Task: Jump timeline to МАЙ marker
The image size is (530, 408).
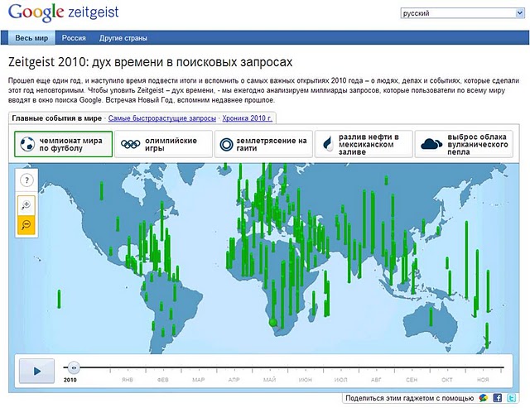Action: click(270, 380)
